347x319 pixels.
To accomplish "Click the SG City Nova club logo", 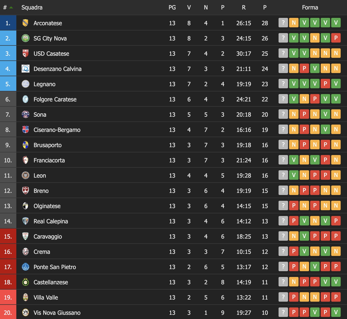I will tap(25, 38).
